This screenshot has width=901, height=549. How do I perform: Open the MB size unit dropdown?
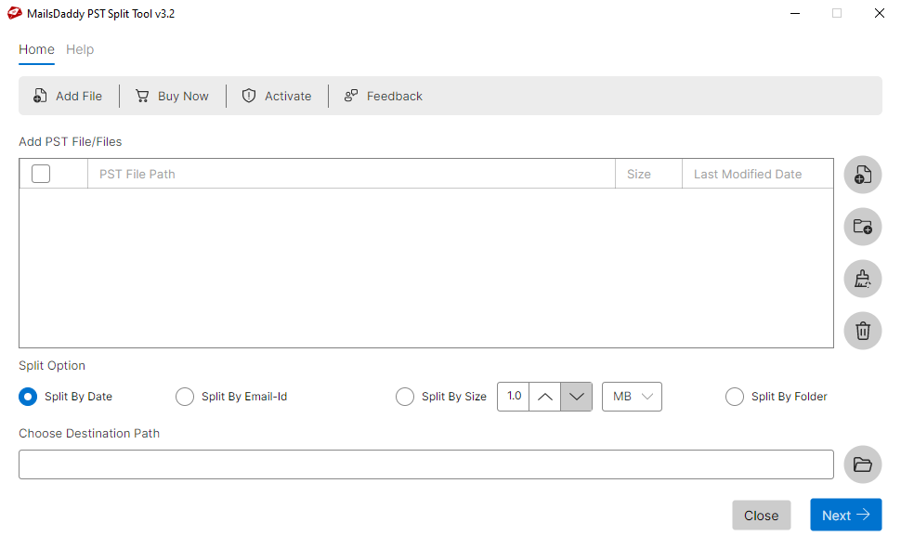pos(632,397)
